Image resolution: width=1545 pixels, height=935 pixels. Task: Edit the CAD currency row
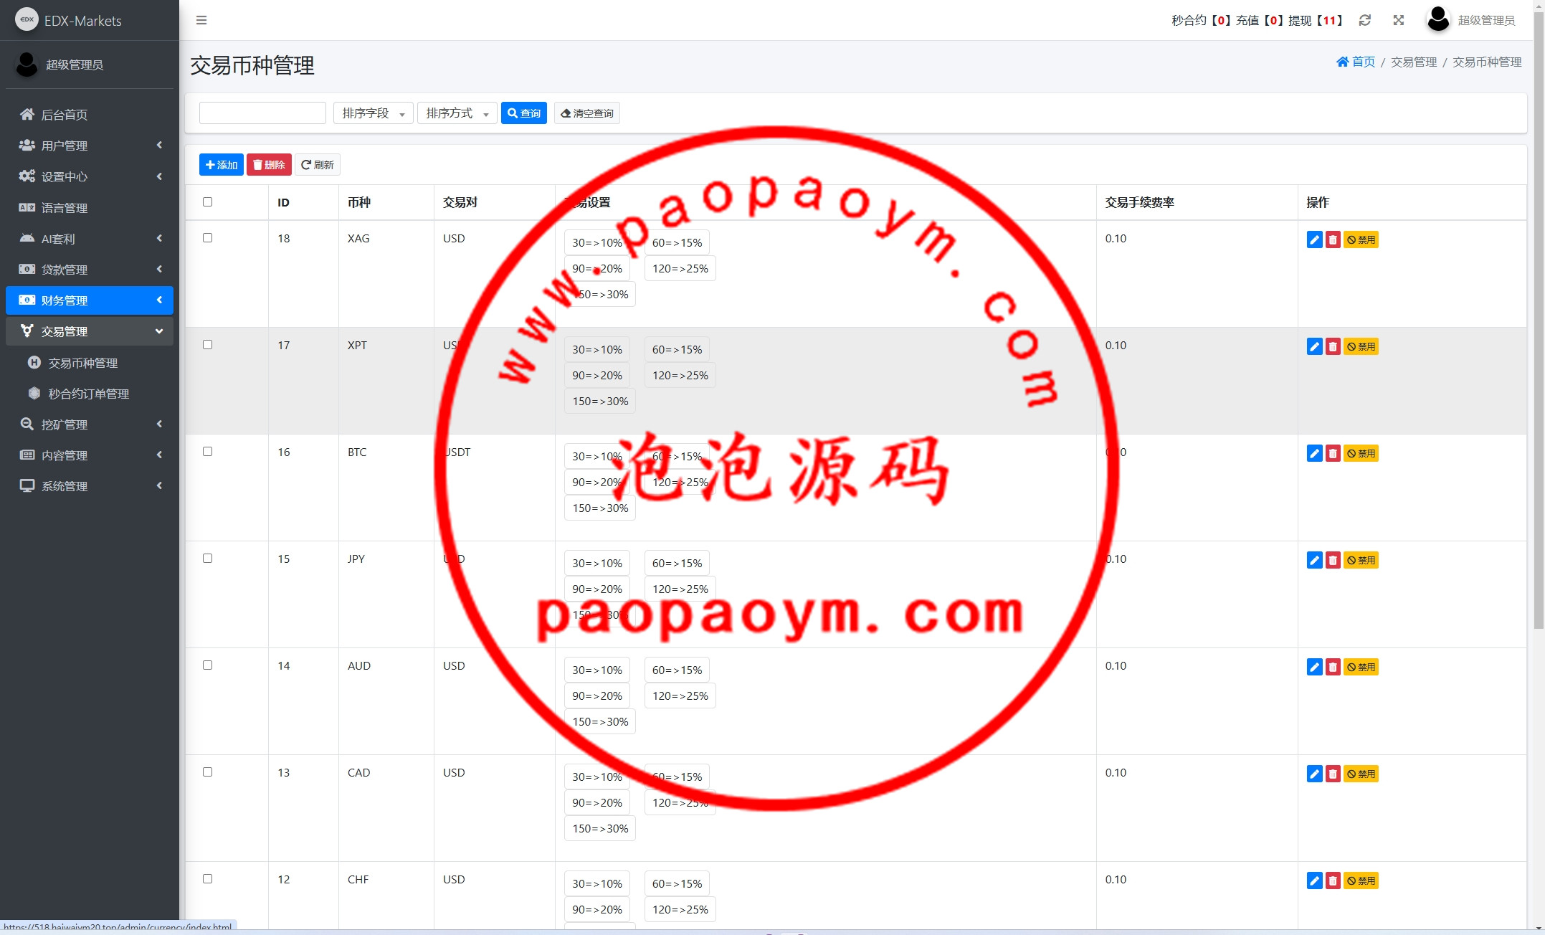click(1314, 774)
